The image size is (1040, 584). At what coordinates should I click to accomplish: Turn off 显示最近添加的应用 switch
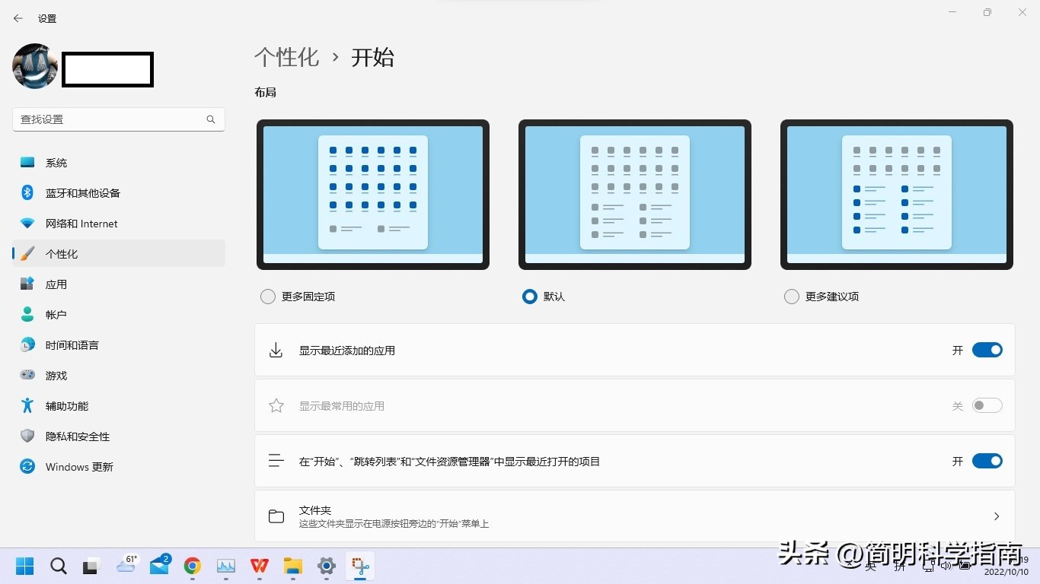[987, 350]
